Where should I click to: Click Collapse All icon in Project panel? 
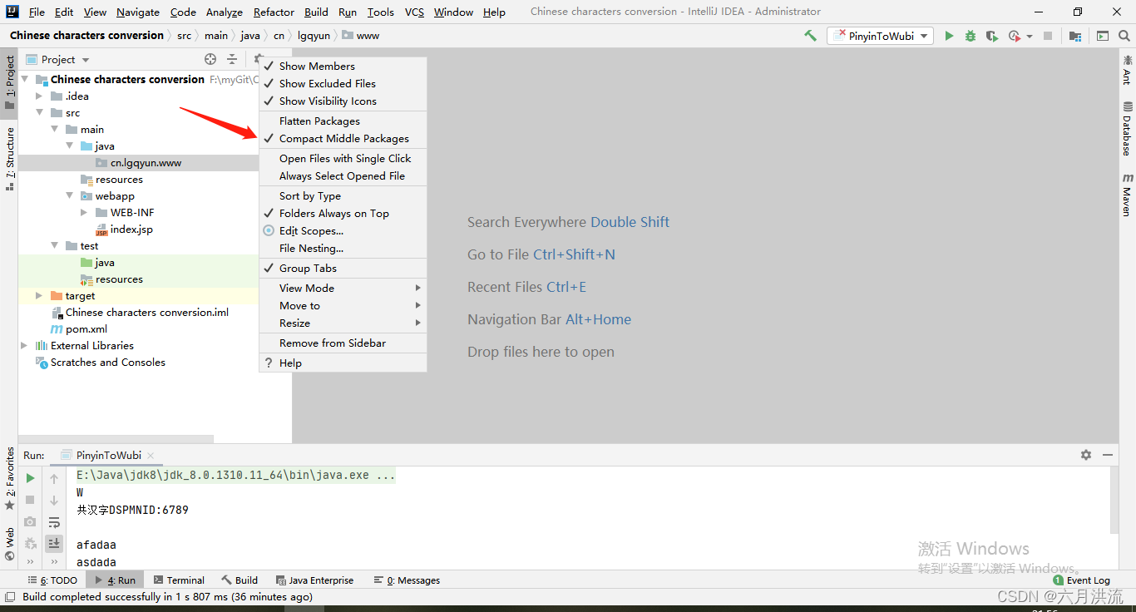(x=233, y=59)
